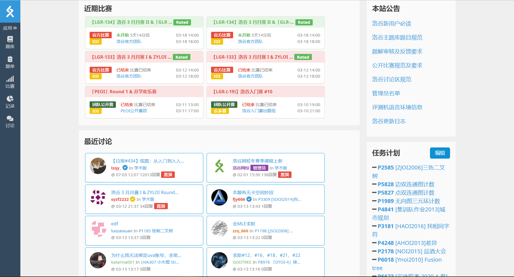Open the 评测机语言环境信息 link
The image size is (514, 277).
(x=397, y=108)
